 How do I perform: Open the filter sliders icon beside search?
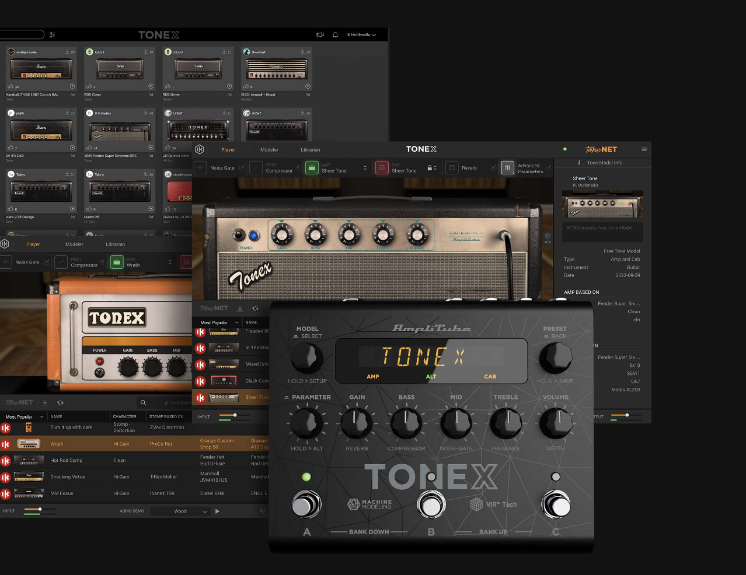[x=52, y=35]
